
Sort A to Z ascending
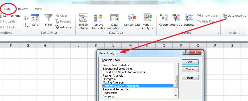coord(26,17)
